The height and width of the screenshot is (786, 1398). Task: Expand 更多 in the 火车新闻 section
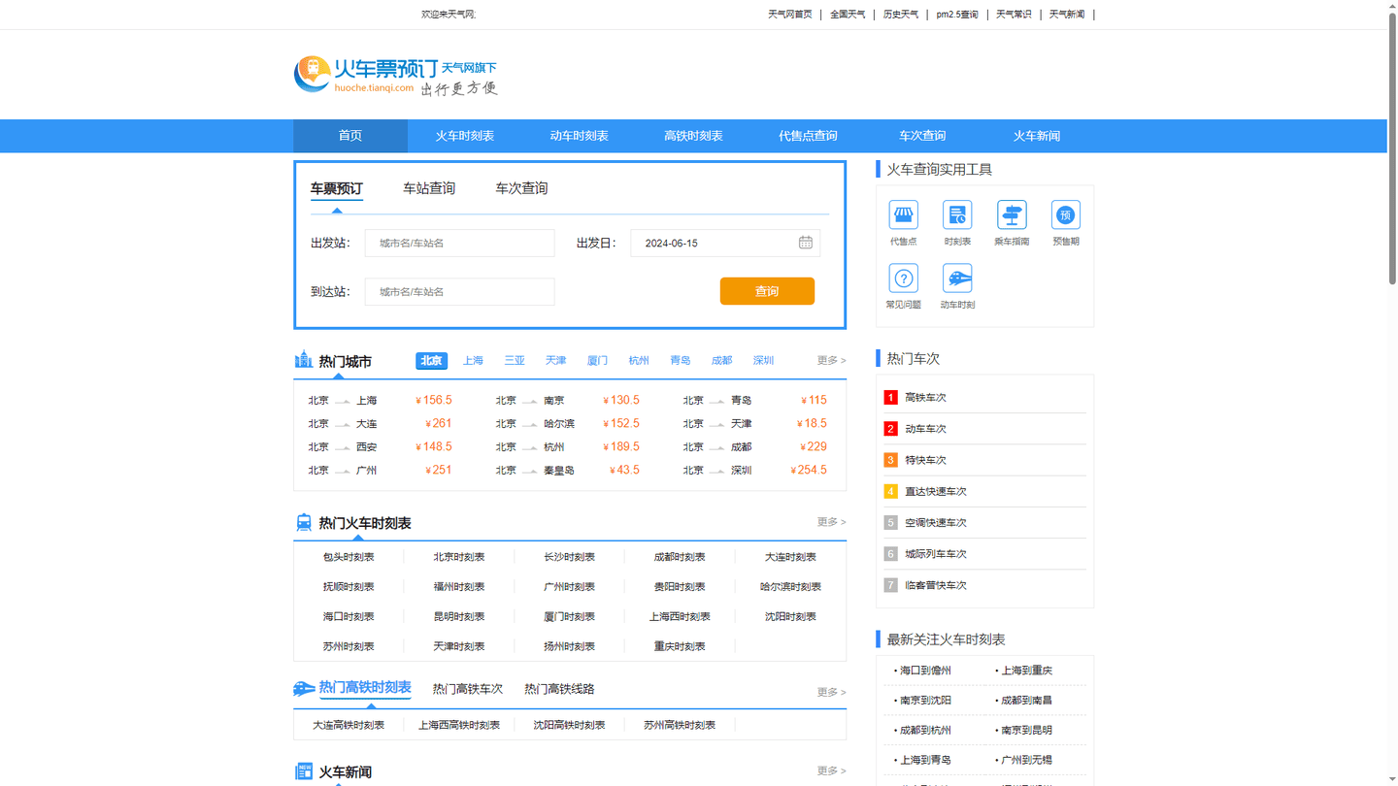coord(831,770)
